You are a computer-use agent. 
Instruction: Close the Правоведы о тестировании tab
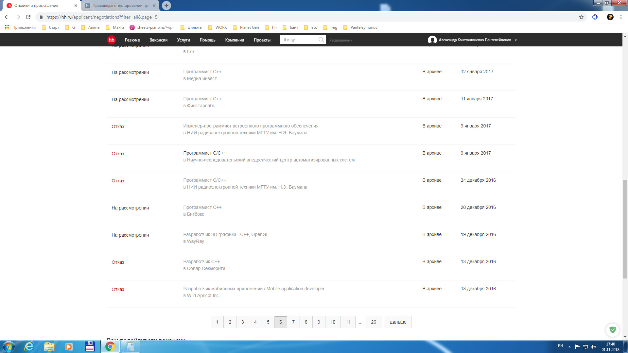click(x=154, y=6)
